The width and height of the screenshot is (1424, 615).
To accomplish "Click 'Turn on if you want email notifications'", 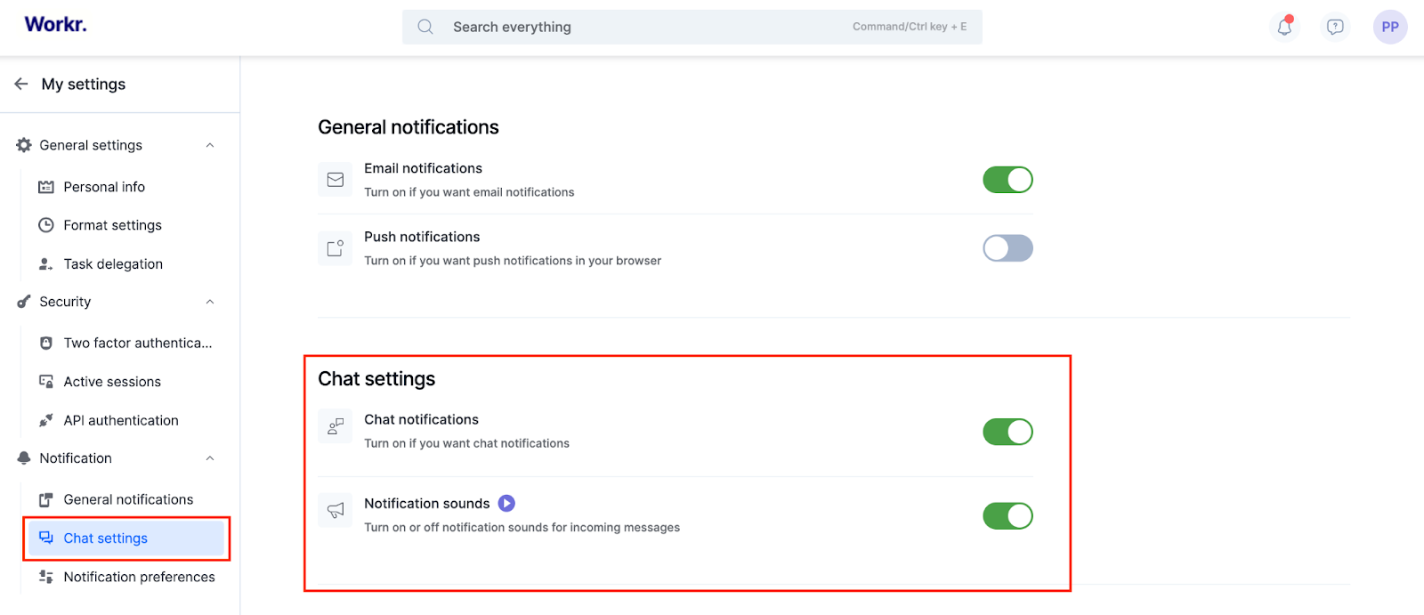I will [469, 192].
